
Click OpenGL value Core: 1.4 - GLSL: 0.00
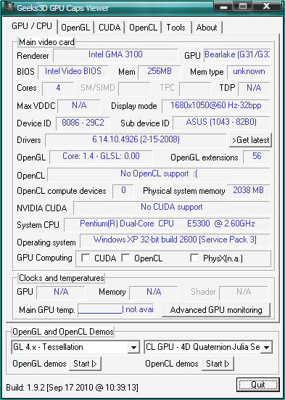click(x=101, y=157)
